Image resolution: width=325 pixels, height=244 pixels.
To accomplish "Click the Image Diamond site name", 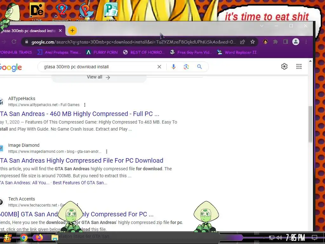I will (24, 145).
